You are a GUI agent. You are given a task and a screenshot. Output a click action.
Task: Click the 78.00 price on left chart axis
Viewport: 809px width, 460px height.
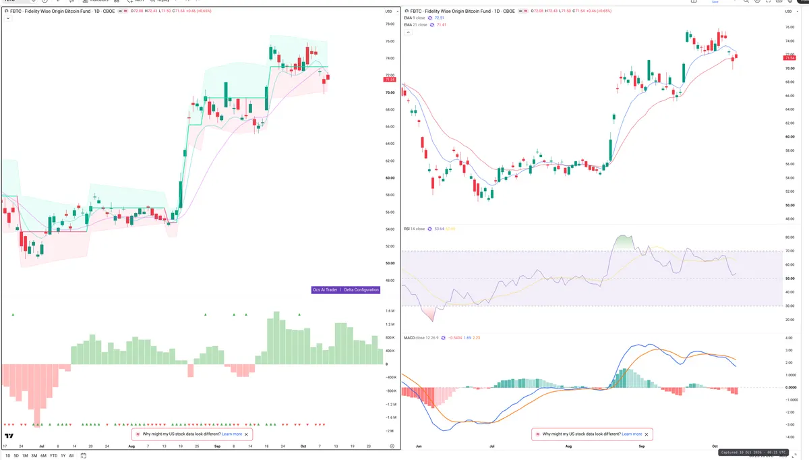(x=389, y=24)
